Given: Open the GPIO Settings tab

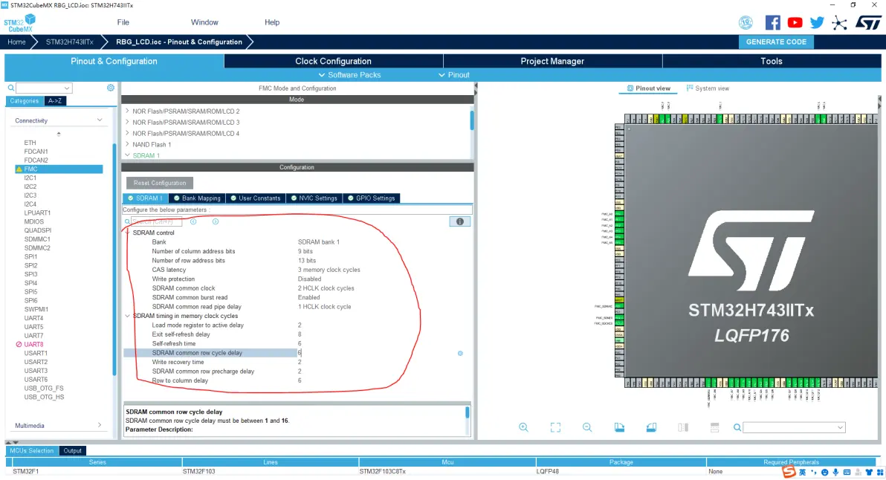Looking at the screenshot, I should click(371, 198).
